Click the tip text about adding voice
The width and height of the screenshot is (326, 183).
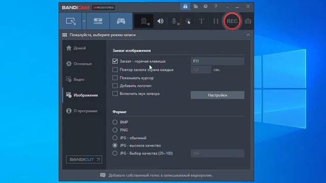click(x=160, y=175)
